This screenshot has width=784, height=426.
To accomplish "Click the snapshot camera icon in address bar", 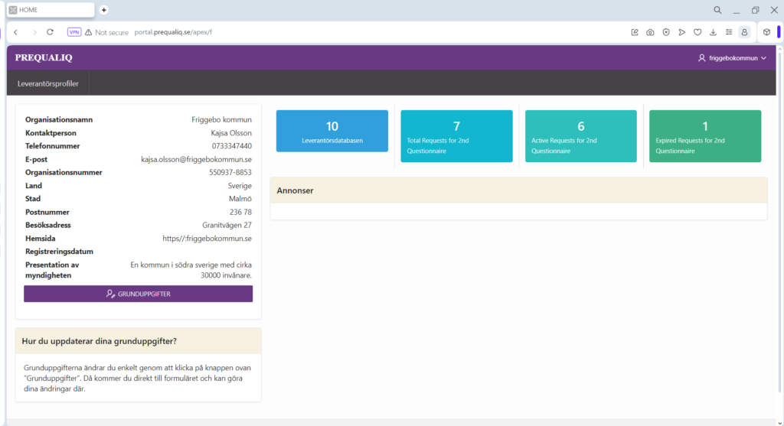I will (x=650, y=32).
